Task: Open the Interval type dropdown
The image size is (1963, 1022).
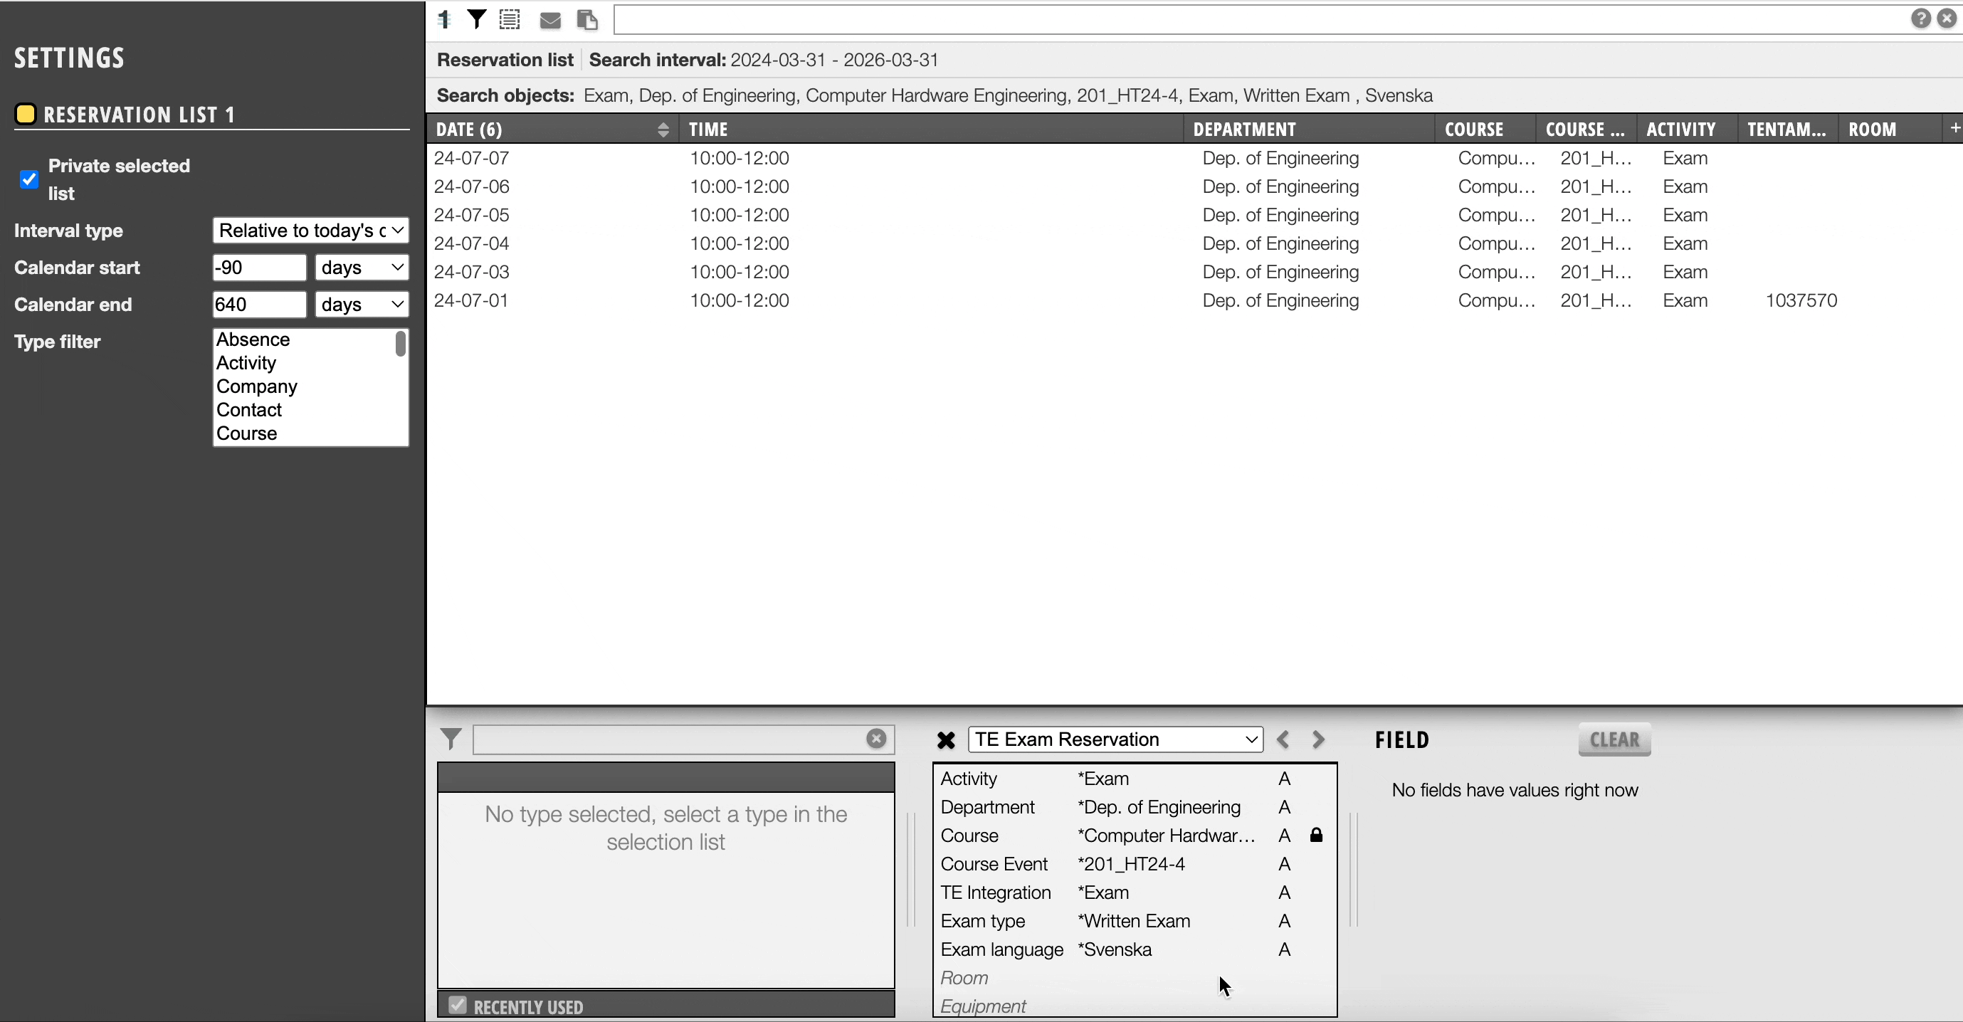Action: point(311,230)
